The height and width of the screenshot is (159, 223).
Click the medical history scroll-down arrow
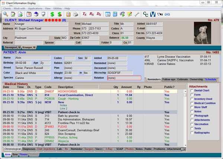(x=185, y=145)
